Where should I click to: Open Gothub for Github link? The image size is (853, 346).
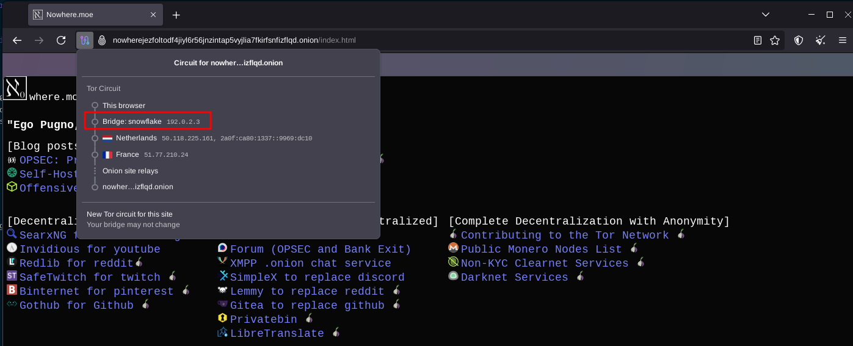76,306
